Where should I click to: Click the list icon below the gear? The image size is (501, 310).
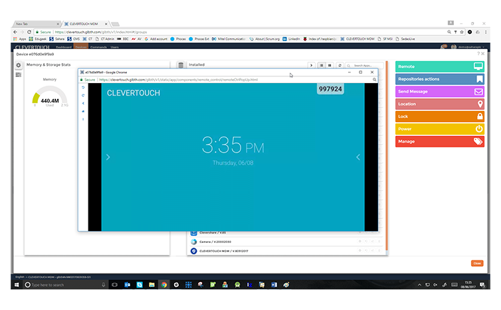pos(19,75)
